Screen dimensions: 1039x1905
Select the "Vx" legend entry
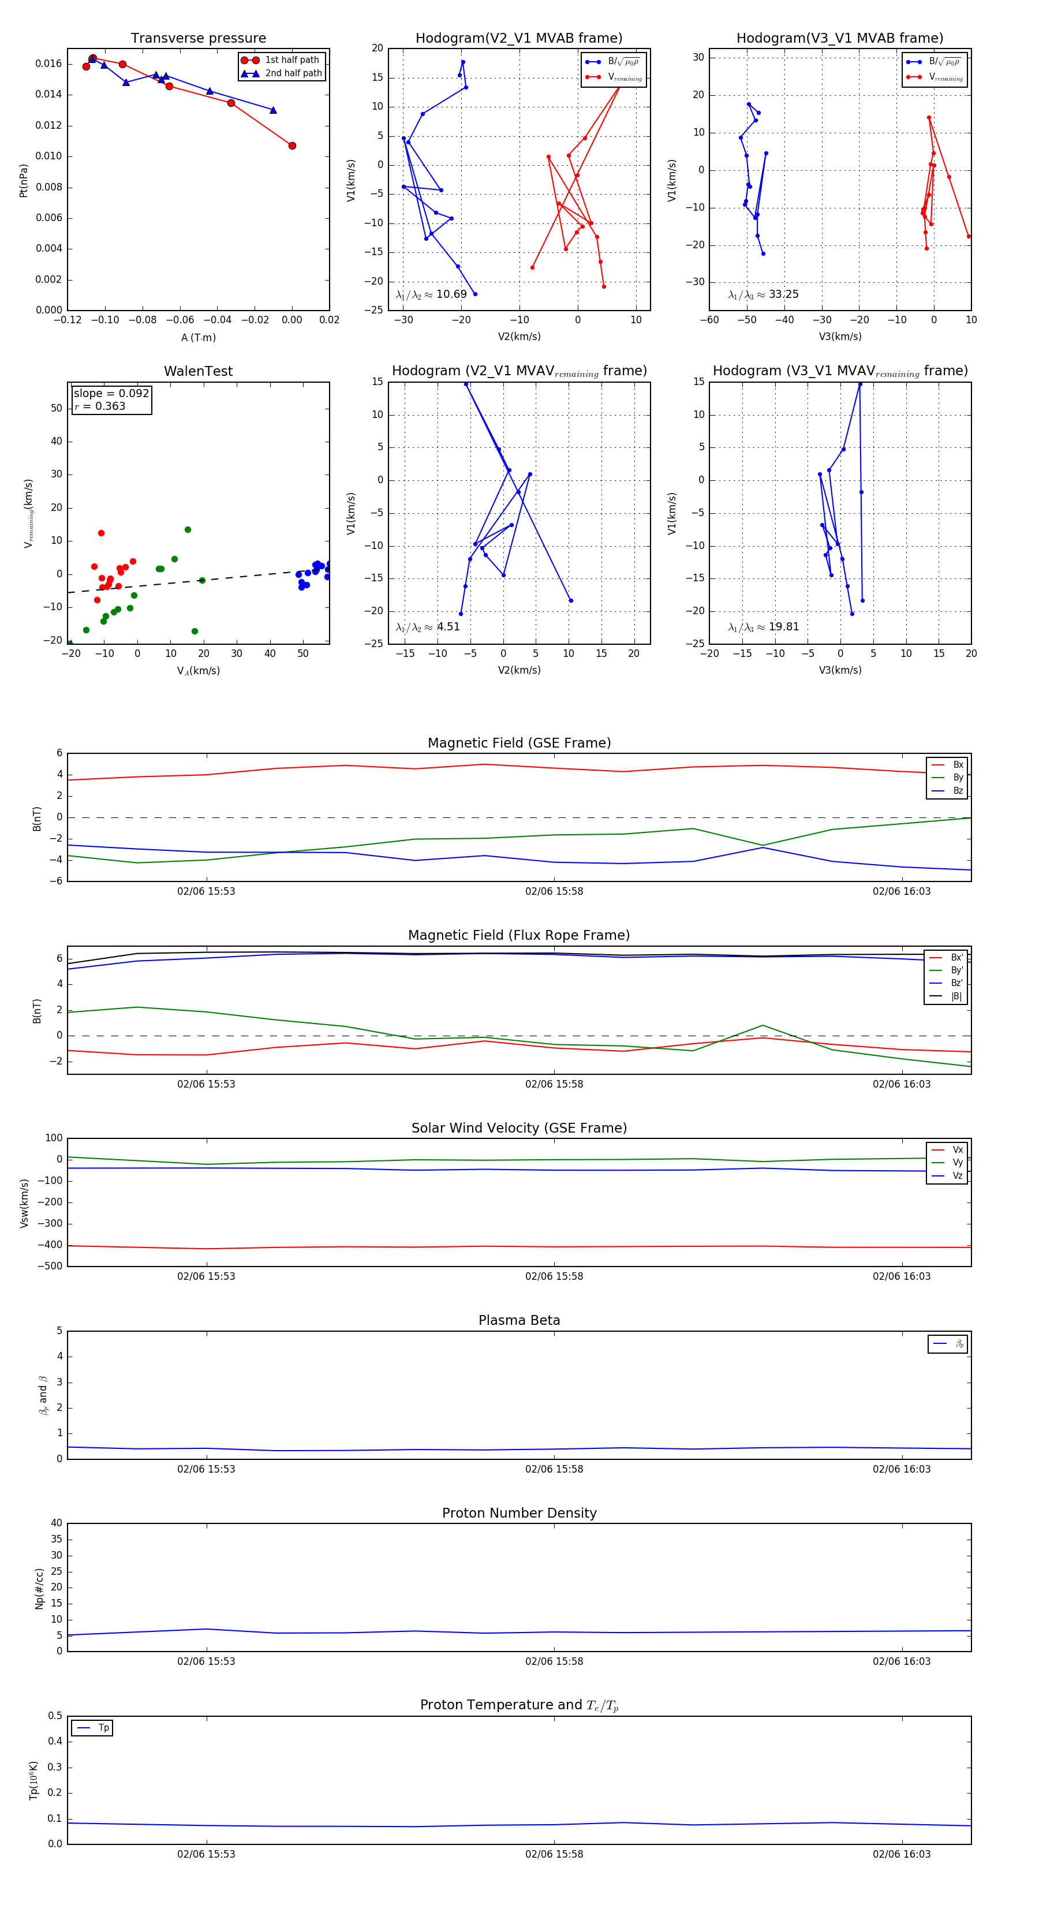click(x=947, y=1150)
